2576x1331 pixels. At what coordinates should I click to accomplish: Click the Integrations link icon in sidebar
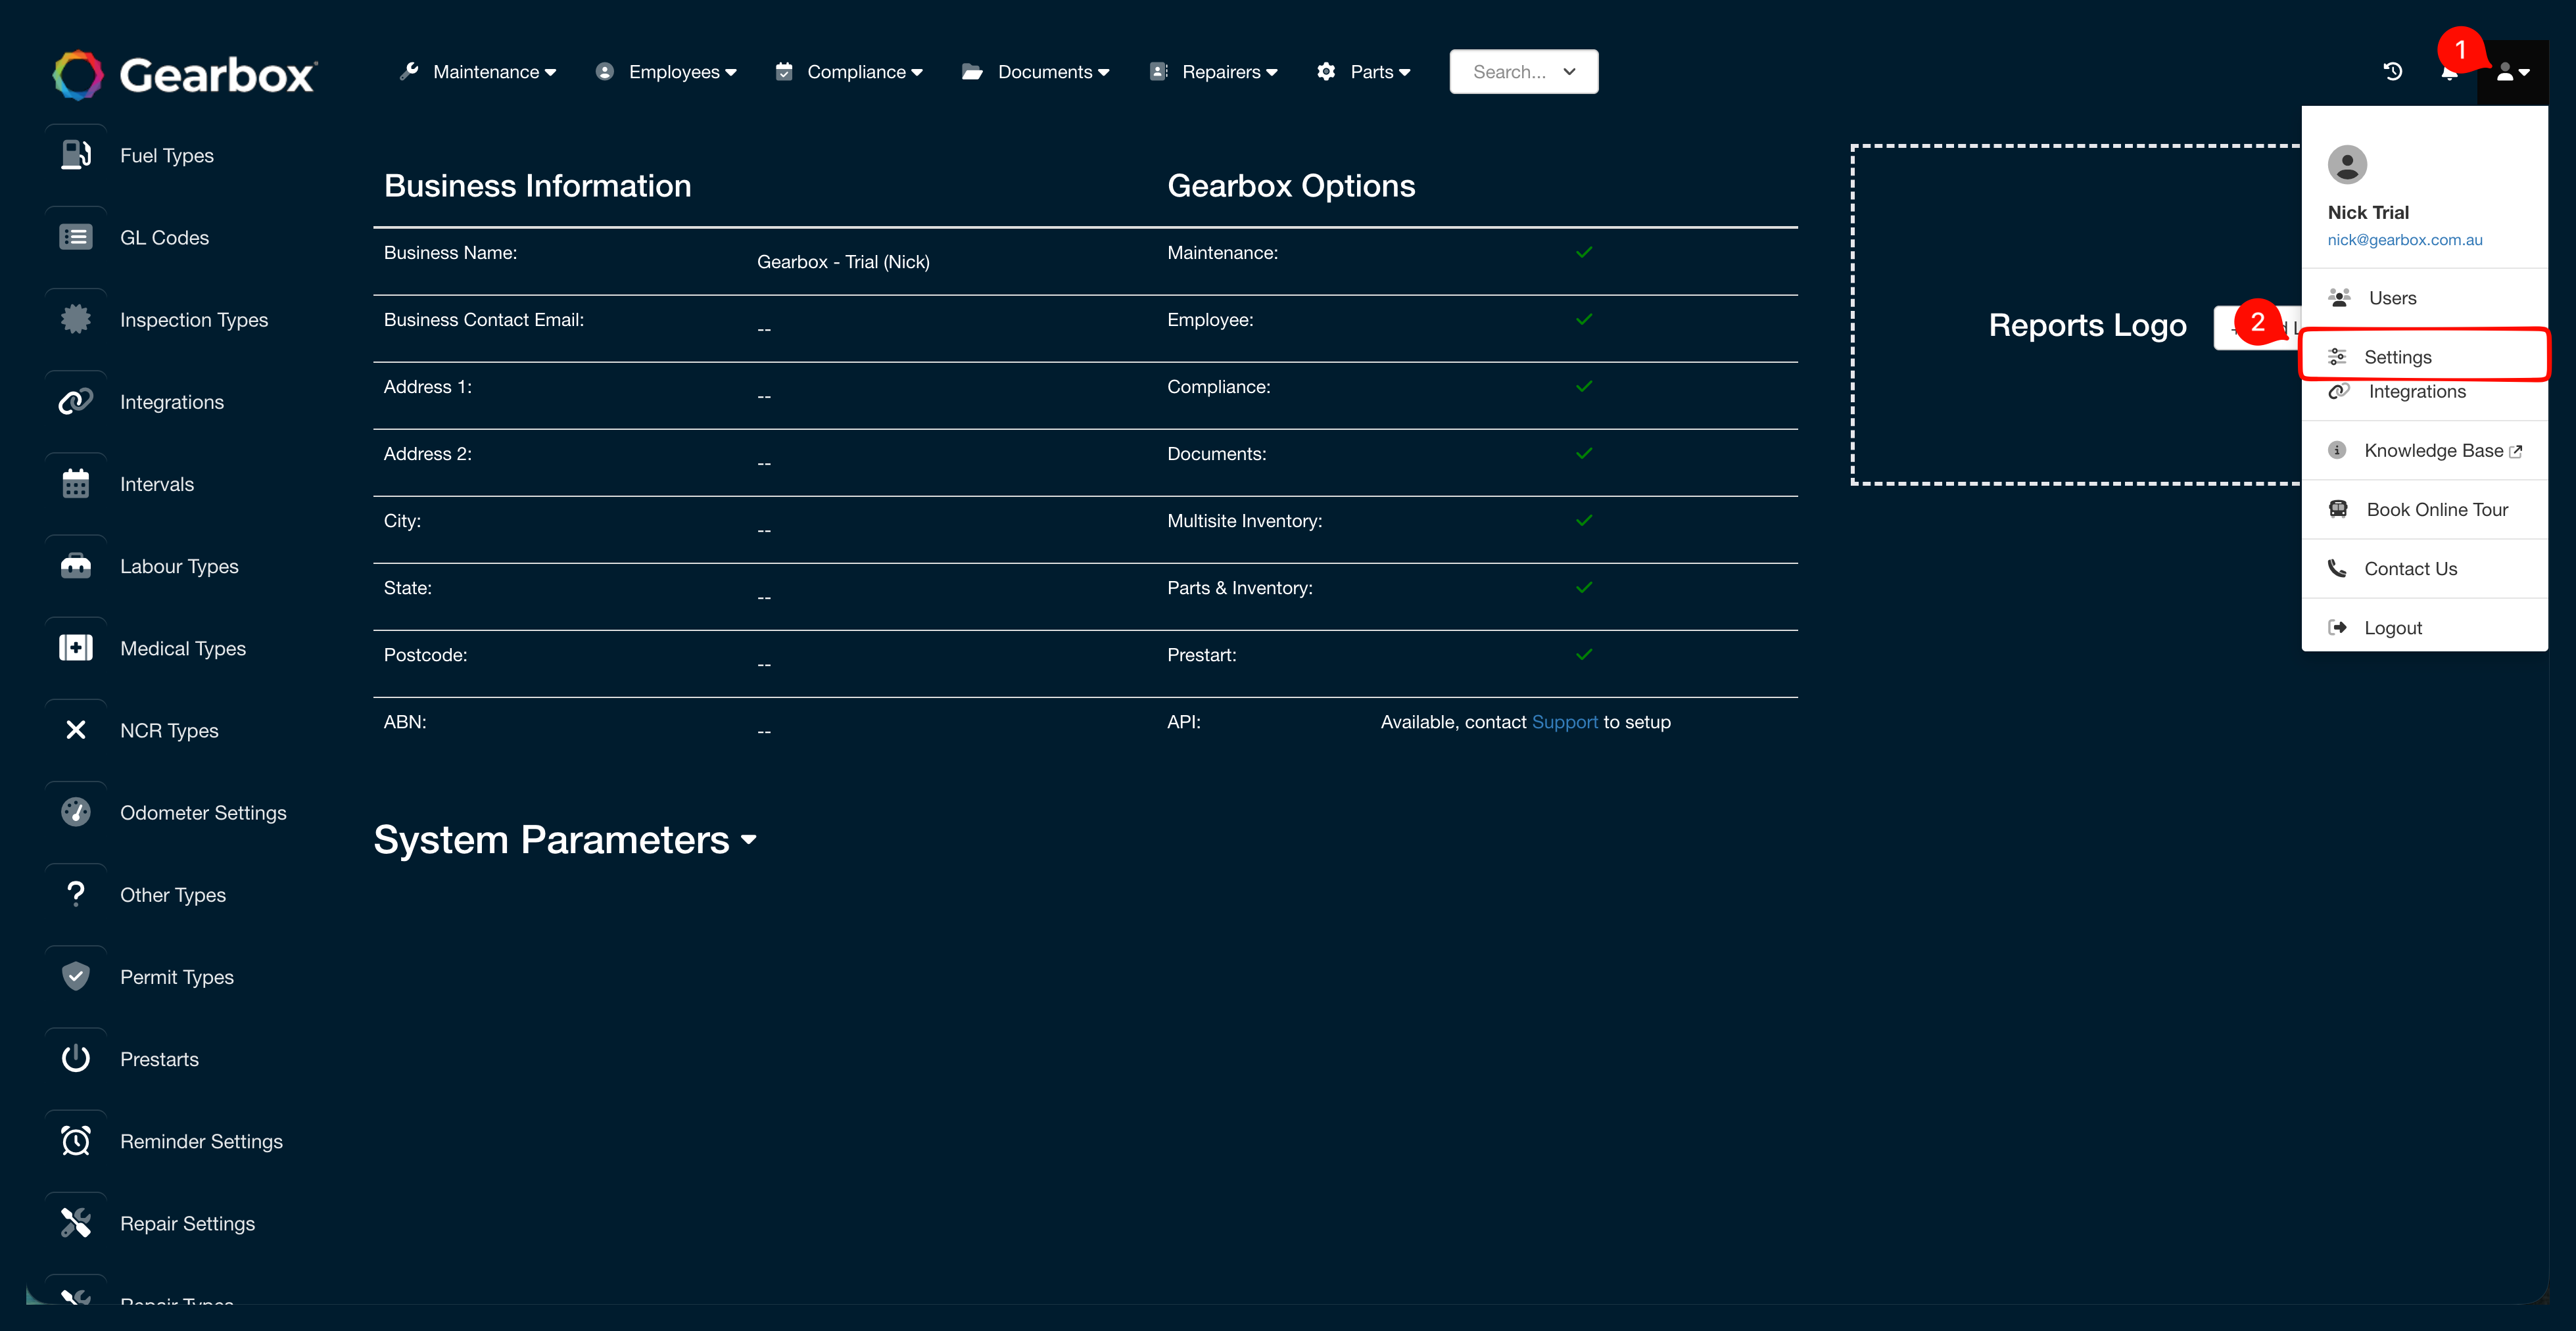coord(76,401)
